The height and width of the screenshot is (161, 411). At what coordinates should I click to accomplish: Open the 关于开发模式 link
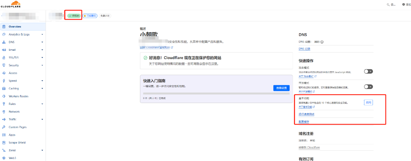(306, 92)
